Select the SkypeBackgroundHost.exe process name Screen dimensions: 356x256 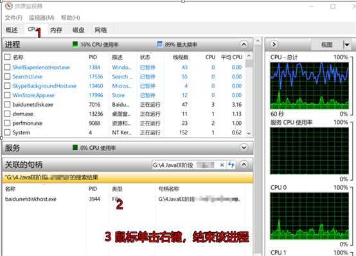(44, 86)
